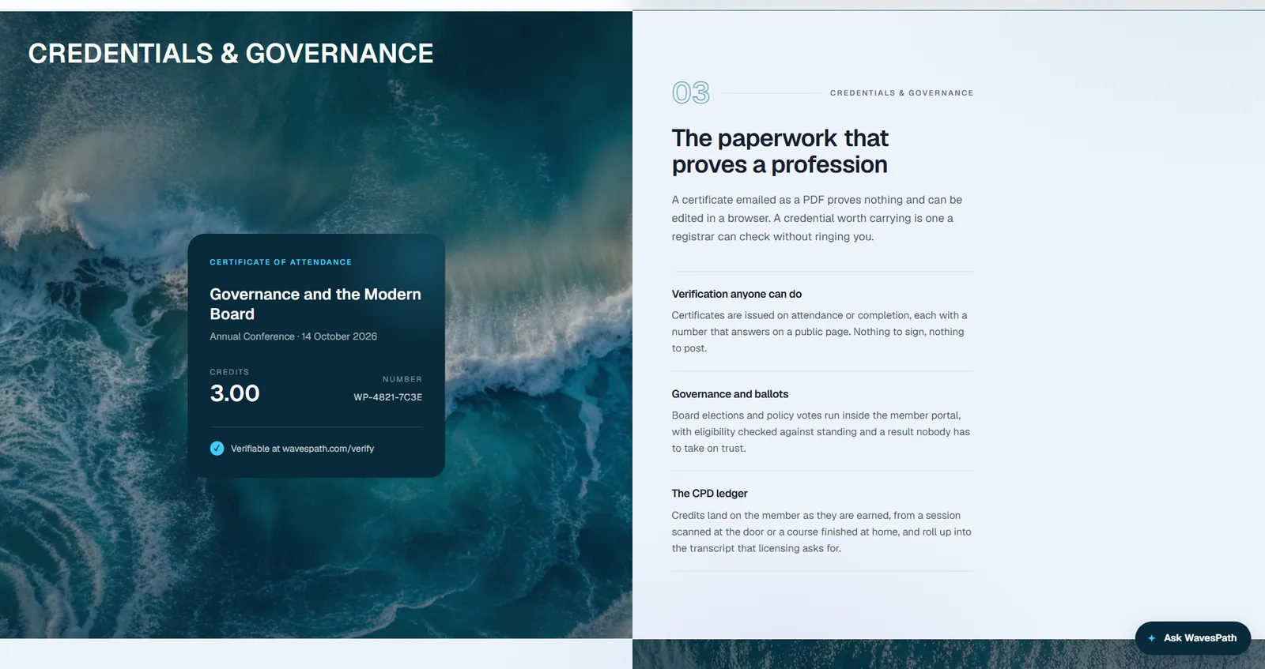Click the 'CREDITS' label on the certificate
Screen dimensions: 1265x669
pyautogui.click(x=229, y=372)
